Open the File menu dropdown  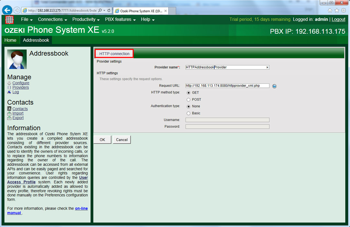27,19
